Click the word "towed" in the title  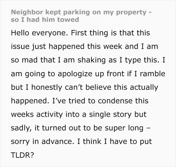(x=68, y=20)
